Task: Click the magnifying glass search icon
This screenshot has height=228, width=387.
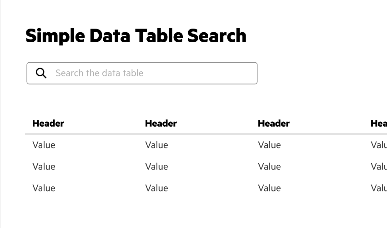Action: pos(41,73)
